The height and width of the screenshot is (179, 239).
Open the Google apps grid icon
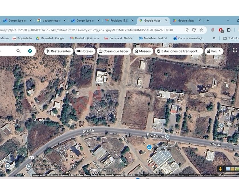(235, 50)
